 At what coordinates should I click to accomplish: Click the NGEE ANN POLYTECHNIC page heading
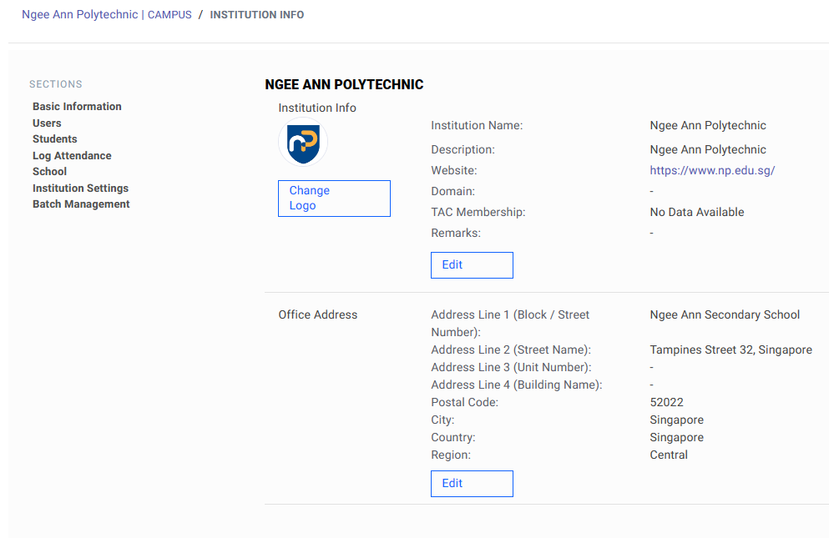[344, 85]
